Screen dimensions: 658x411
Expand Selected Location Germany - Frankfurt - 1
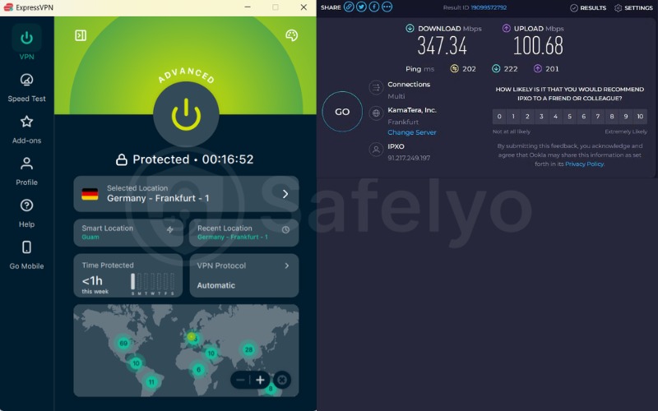pos(186,194)
